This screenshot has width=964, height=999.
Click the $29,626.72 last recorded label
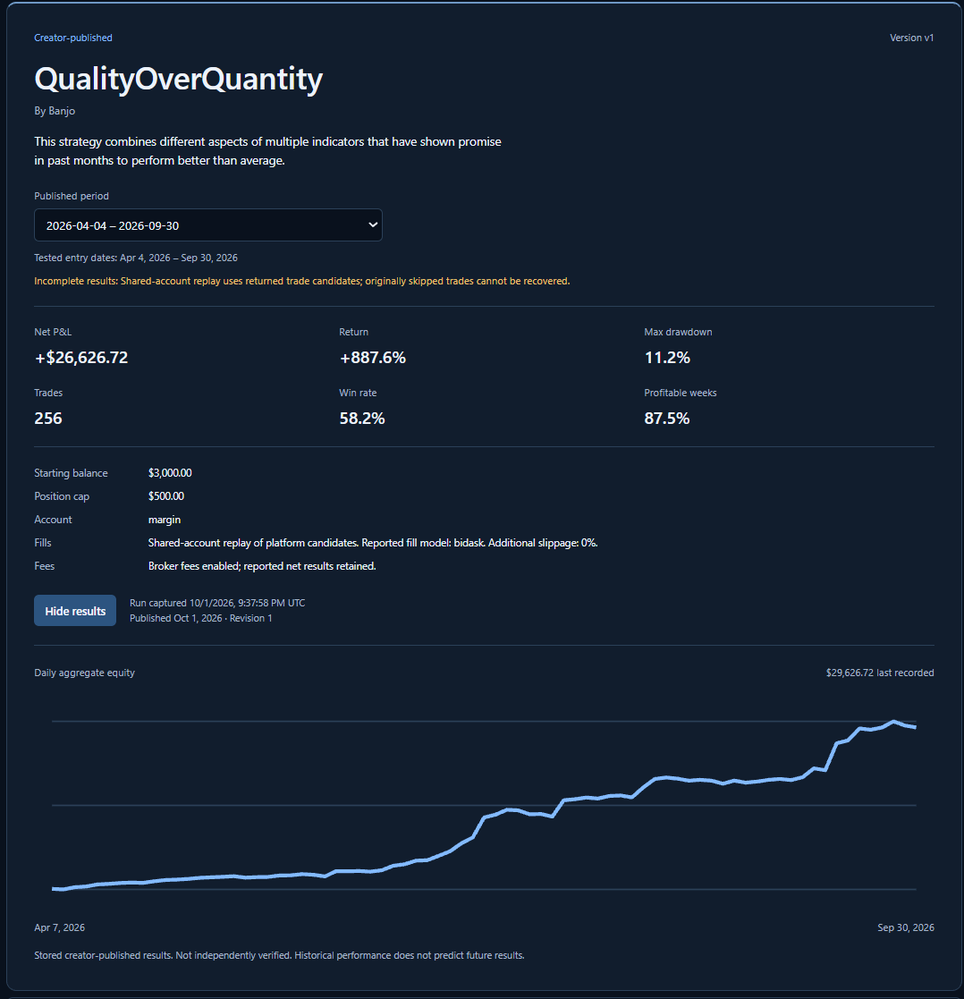tap(880, 673)
